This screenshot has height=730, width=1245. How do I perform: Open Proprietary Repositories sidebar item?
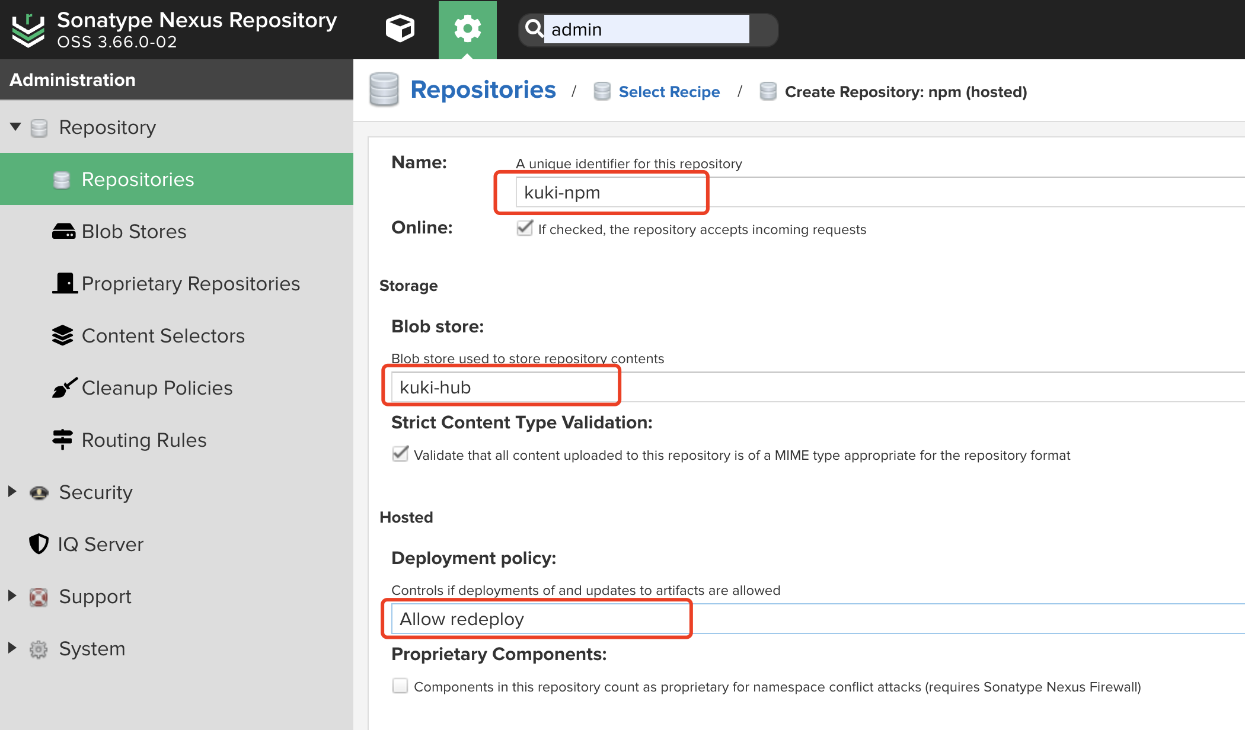pyautogui.click(x=190, y=284)
